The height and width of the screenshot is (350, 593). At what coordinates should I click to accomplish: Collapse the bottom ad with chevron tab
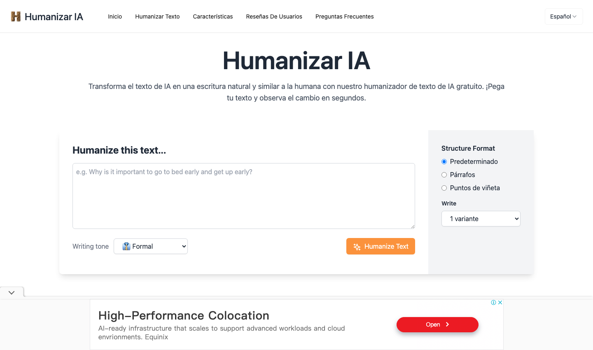pos(12,292)
